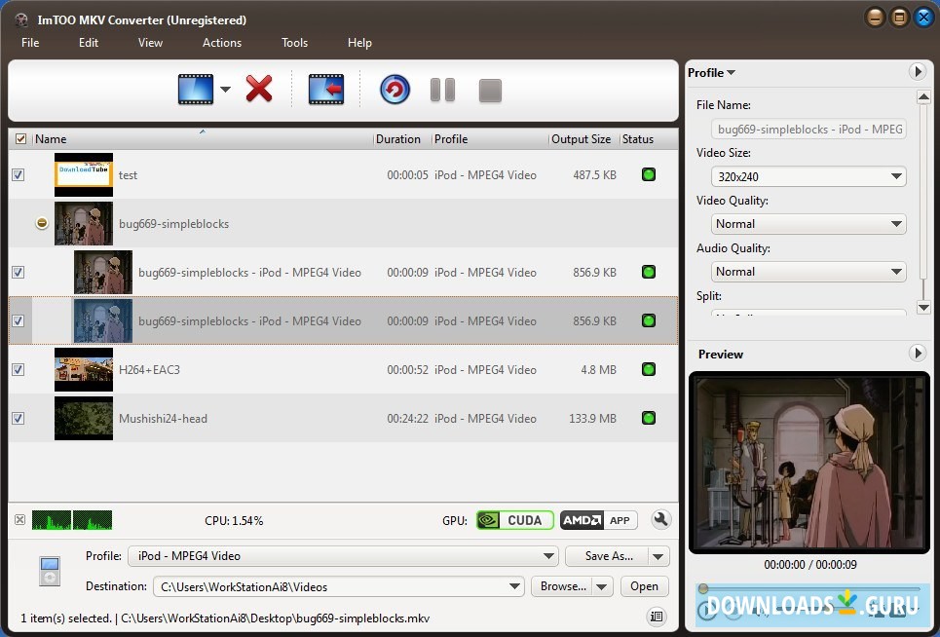
Task: Expand Profile panel with arrow button
Action: (x=918, y=72)
